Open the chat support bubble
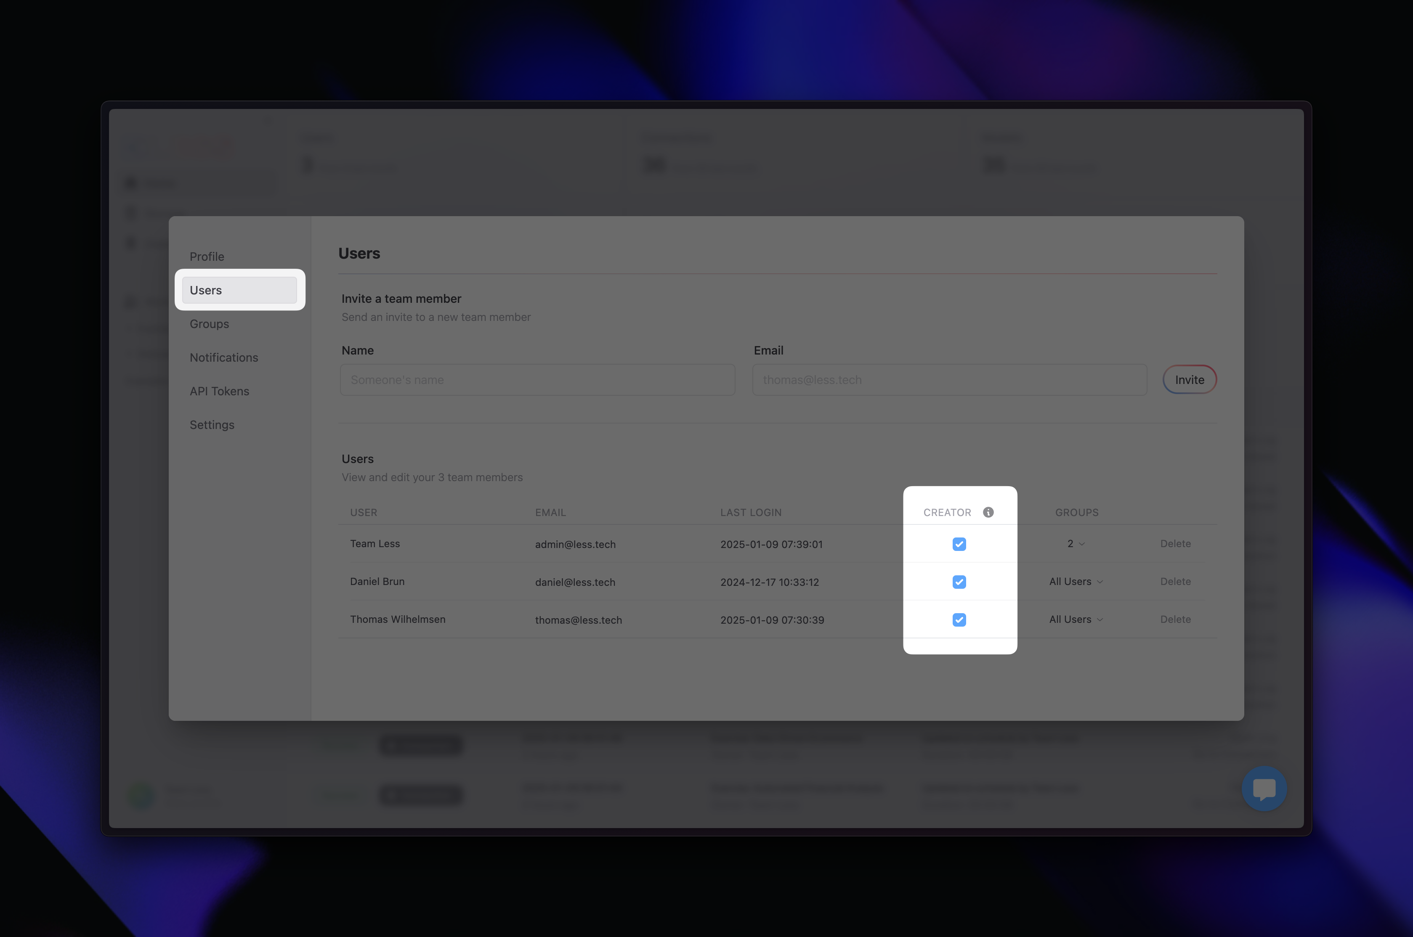The image size is (1413, 937). click(1264, 788)
